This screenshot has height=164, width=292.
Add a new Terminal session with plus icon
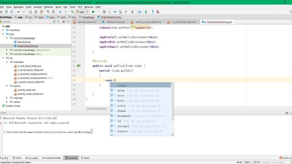[1, 118]
